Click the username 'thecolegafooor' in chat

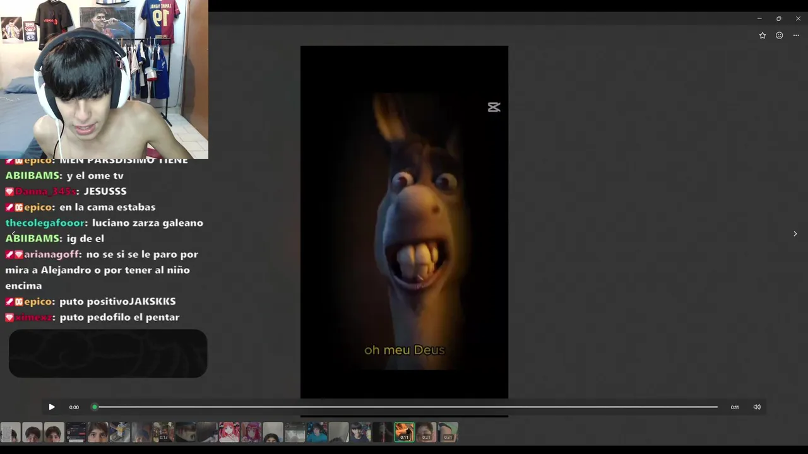coord(45,223)
